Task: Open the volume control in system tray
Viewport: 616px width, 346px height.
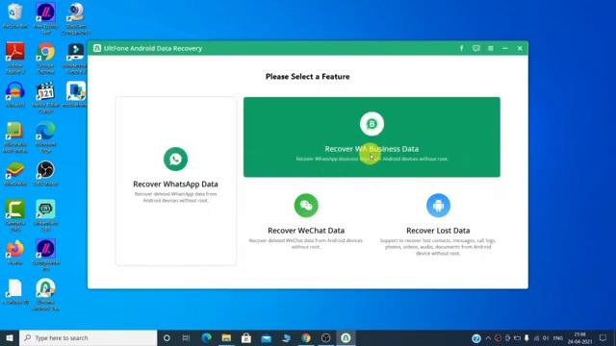Action: point(546,337)
